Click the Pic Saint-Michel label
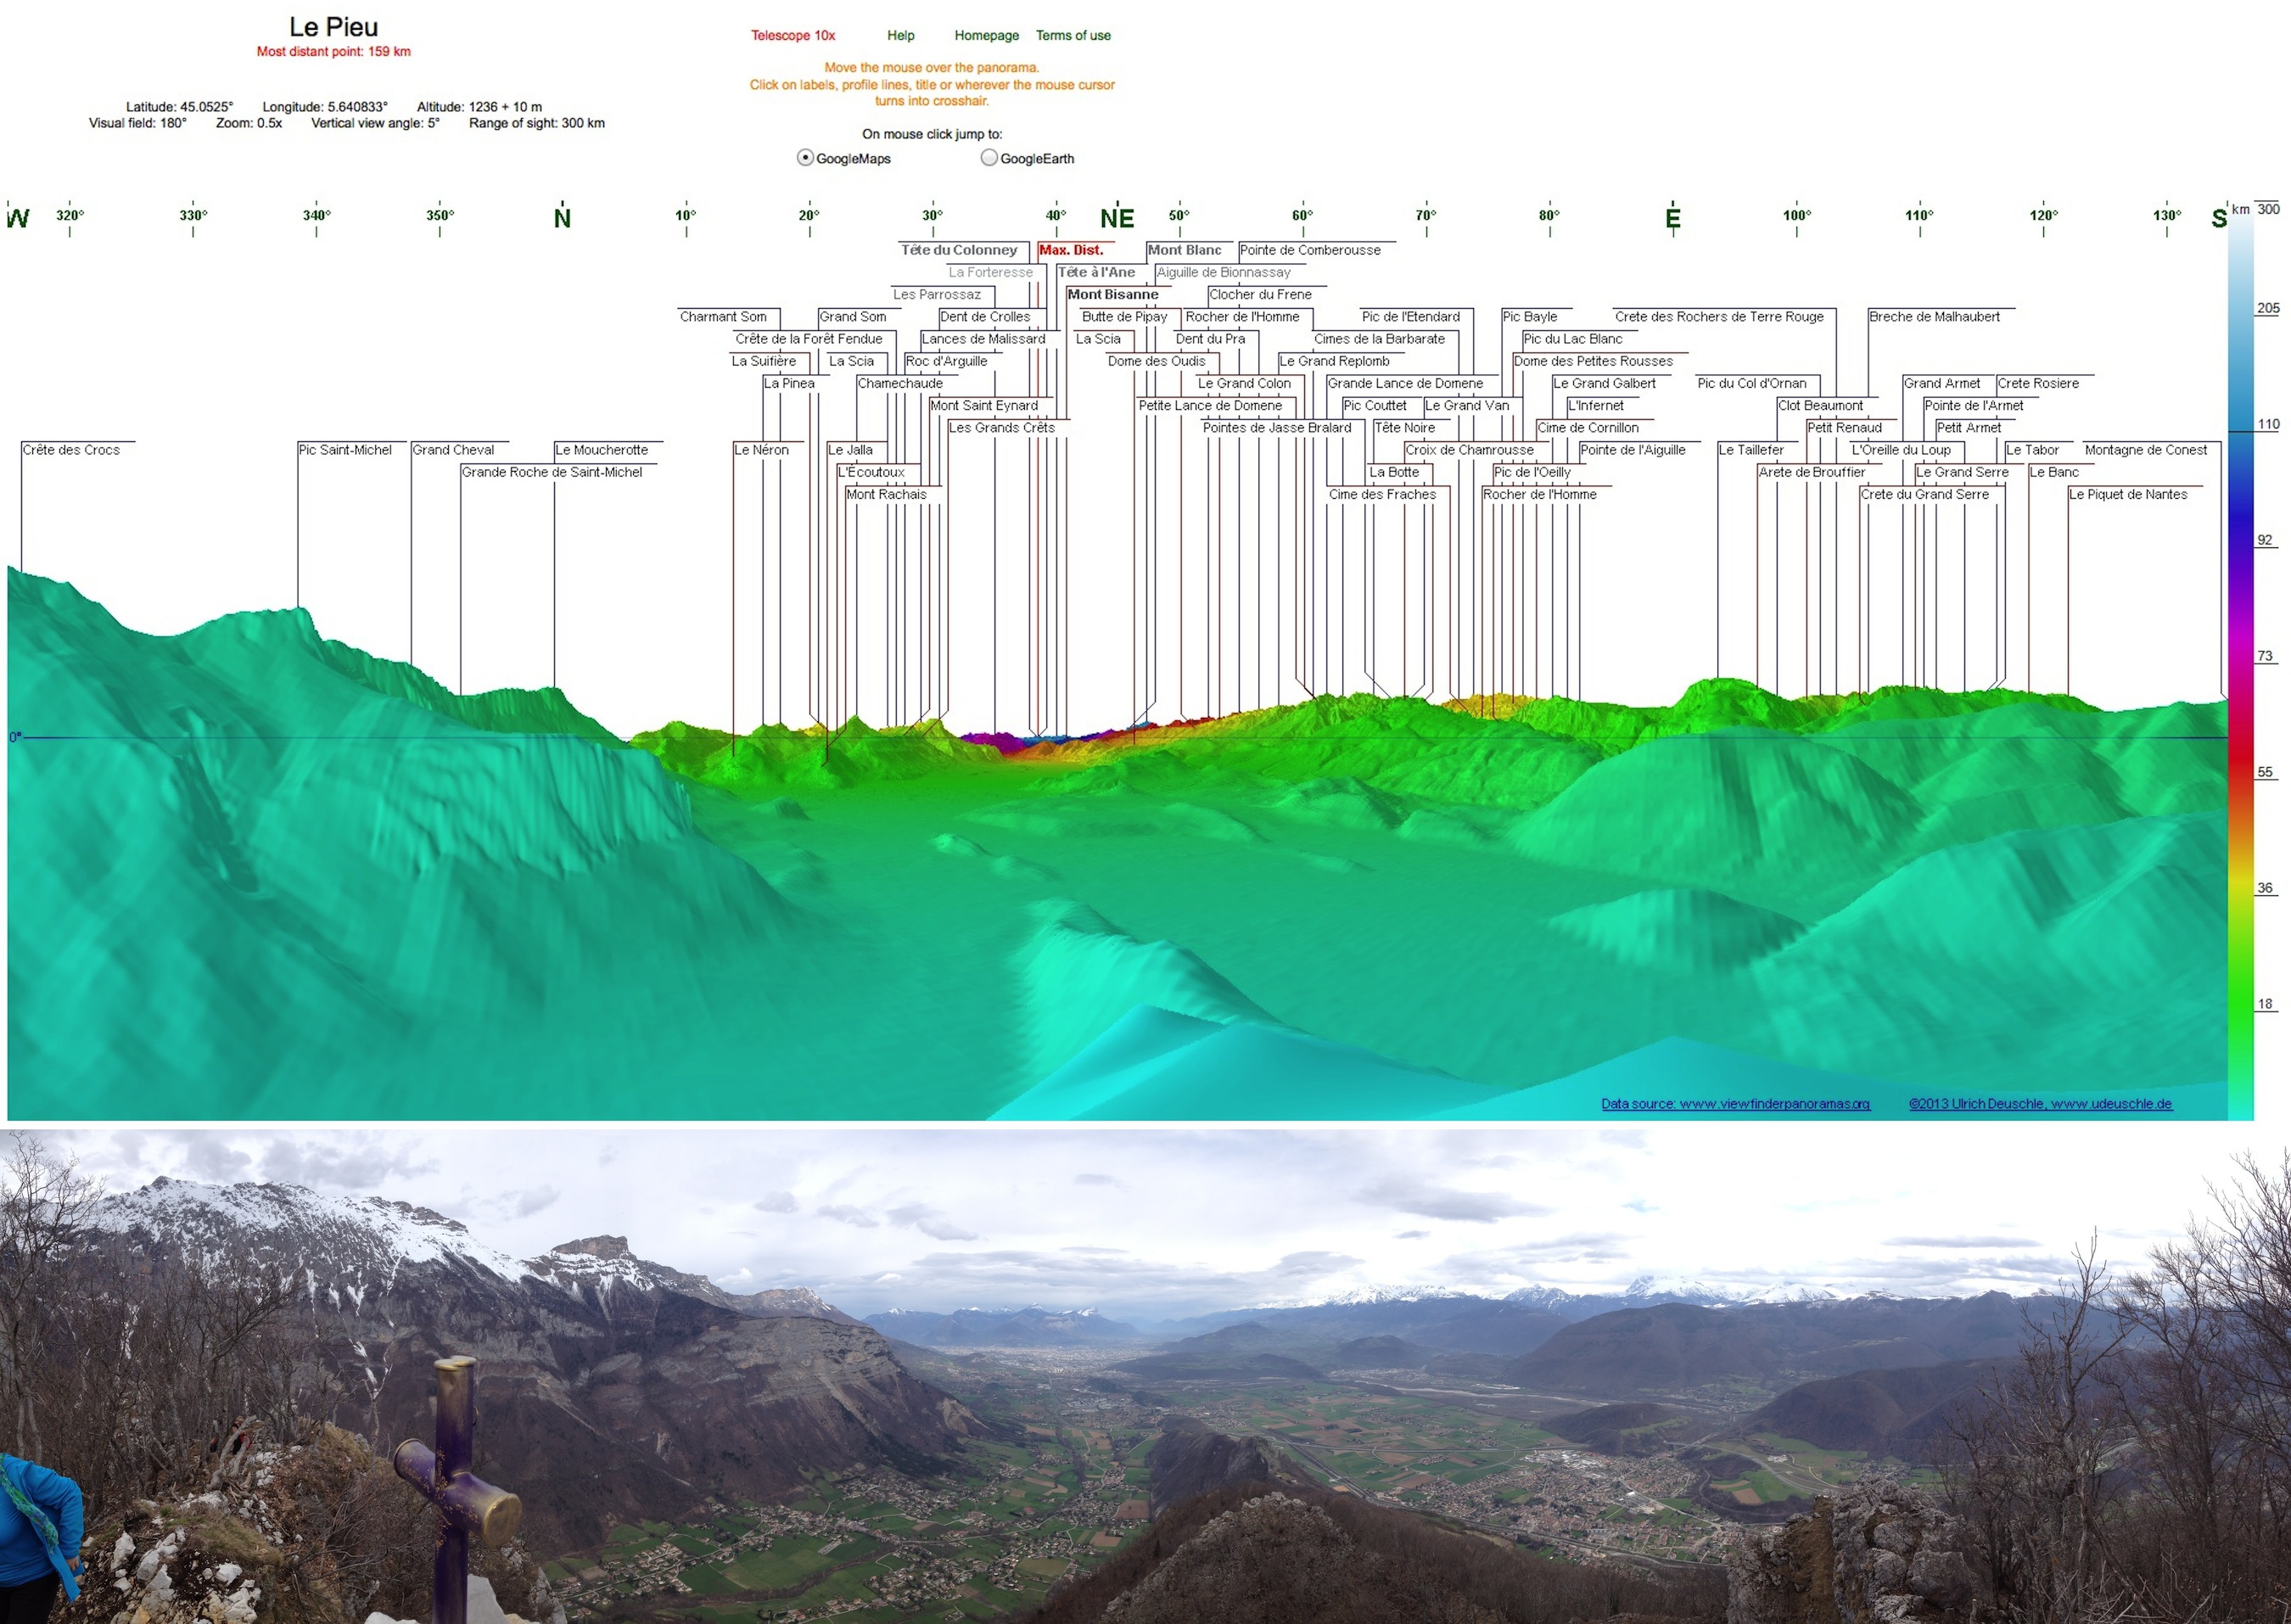 (x=345, y=450)
